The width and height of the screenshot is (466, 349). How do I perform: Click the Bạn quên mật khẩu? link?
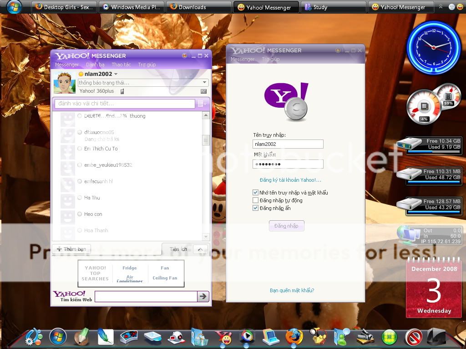click(x=292, y=290)
